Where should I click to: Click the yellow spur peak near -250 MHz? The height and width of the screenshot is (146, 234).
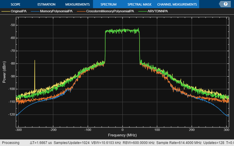tap(35, 60)
